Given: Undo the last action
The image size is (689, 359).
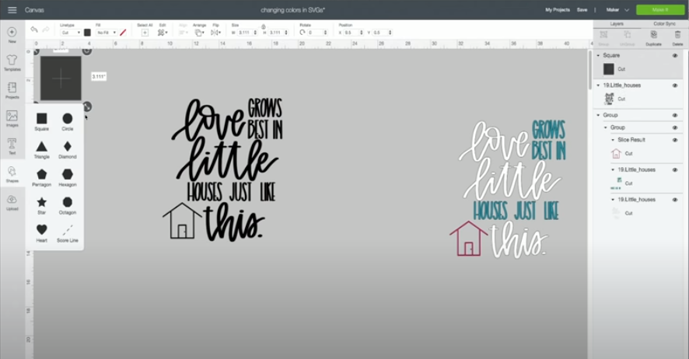Looking at the screenshot, I should 34,30.
